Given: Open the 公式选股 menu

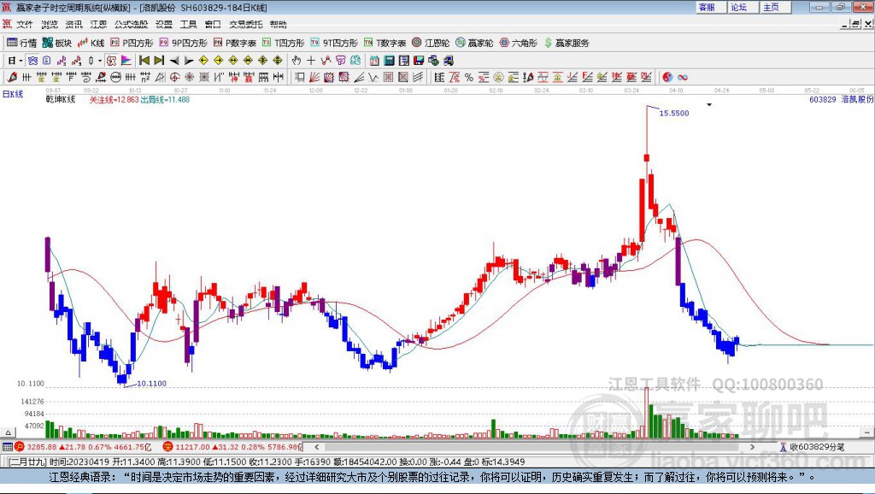Looking at the screenshot, I should [131, 24].
